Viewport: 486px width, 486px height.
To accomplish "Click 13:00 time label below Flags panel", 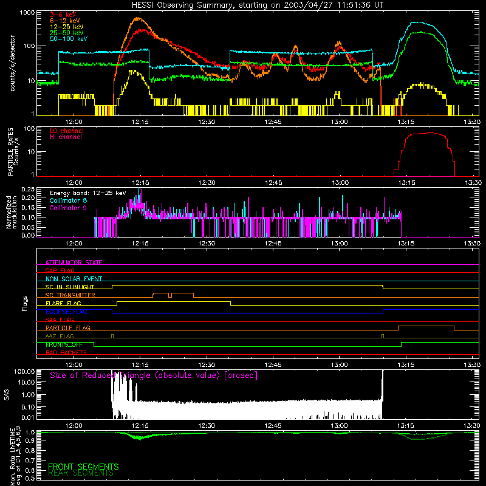I will coord(340,365).
